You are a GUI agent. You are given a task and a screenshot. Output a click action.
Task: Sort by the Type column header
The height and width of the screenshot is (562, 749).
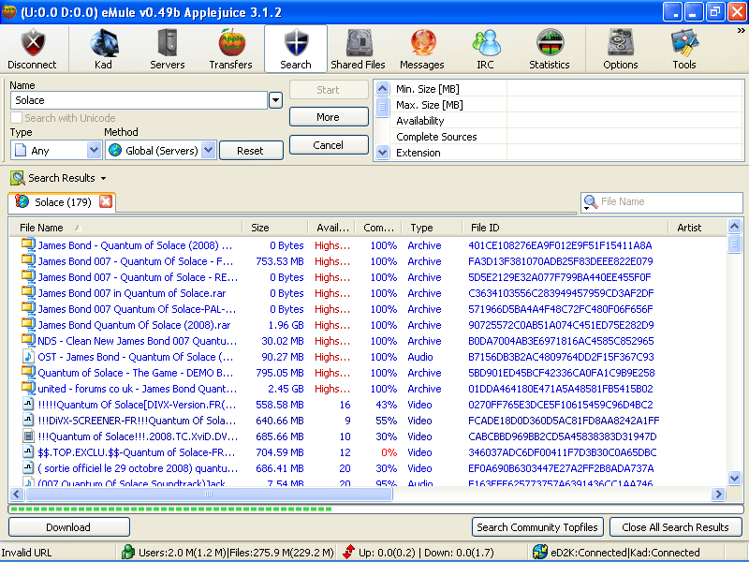click(433, 228)
